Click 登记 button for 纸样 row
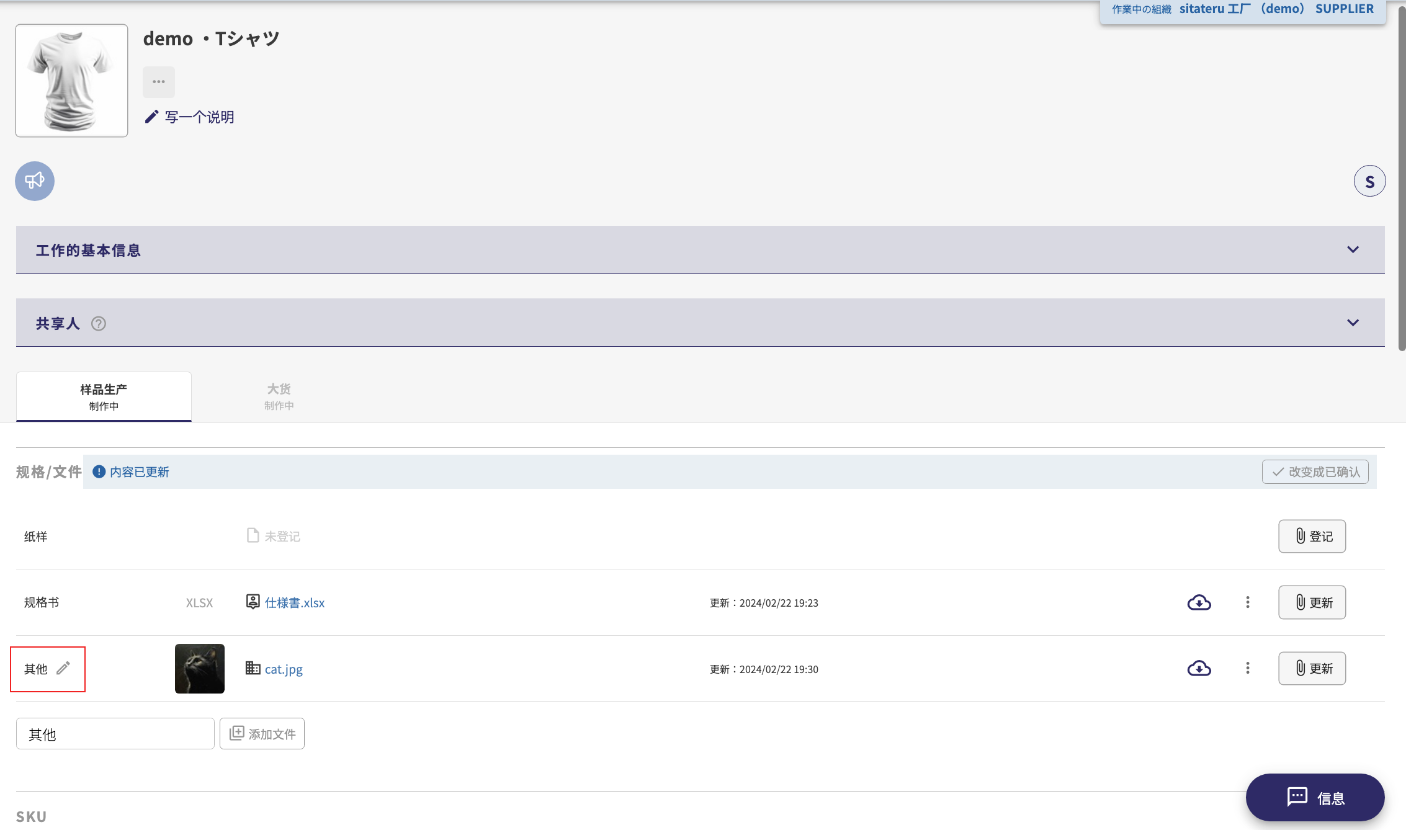1406x830 pixels. [x=1312, y=536]
